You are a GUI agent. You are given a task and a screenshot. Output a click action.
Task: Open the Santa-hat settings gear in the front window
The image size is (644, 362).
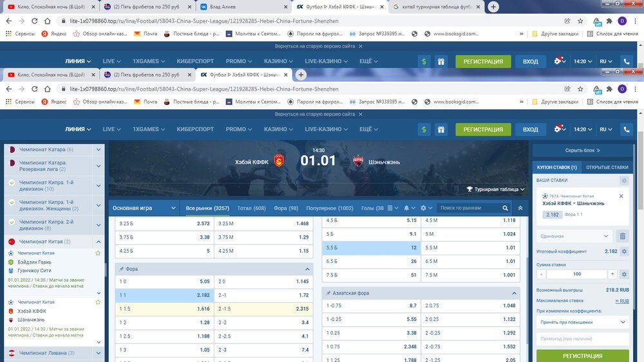tap(560, 129)
